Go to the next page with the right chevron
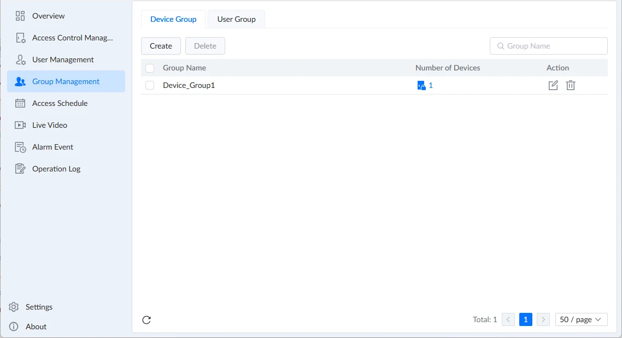The height and width of the screenshot is (338, 622). coord(543,319)
